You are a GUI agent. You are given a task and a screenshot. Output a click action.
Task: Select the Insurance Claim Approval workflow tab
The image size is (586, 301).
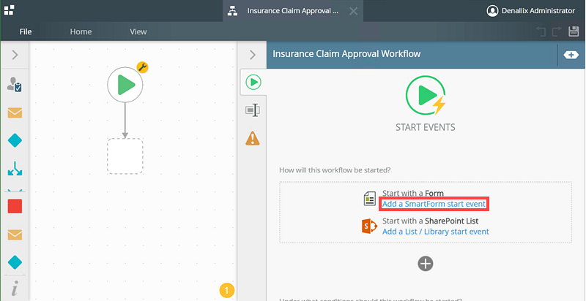[x=292, y=11]
